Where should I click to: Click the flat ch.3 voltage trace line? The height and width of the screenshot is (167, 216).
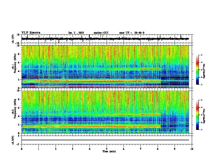pos(105,140)
